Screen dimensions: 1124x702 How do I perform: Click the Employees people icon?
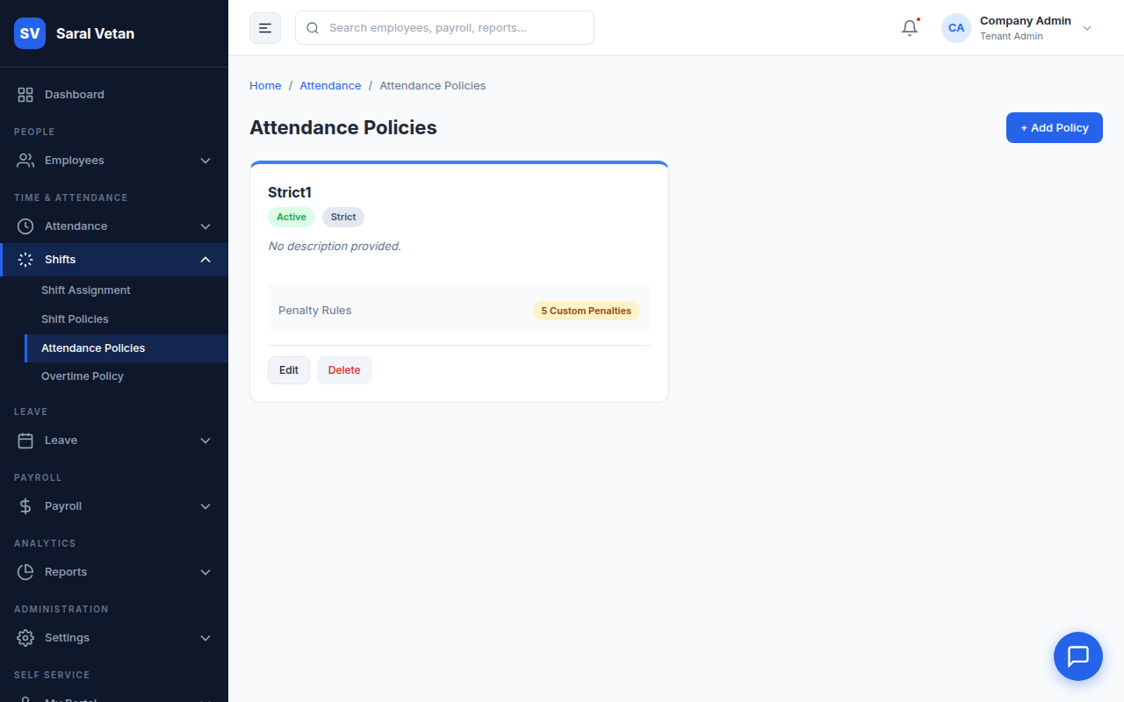point(25,161)
